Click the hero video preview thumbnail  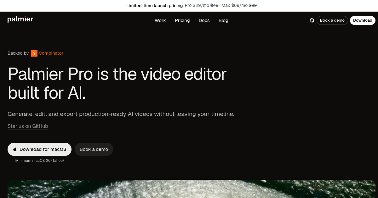[192, 189]
